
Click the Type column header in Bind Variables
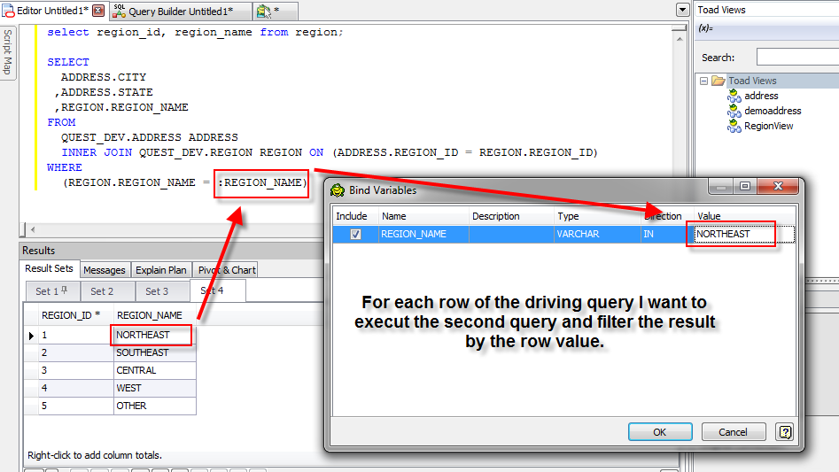[x=597, y=216]
